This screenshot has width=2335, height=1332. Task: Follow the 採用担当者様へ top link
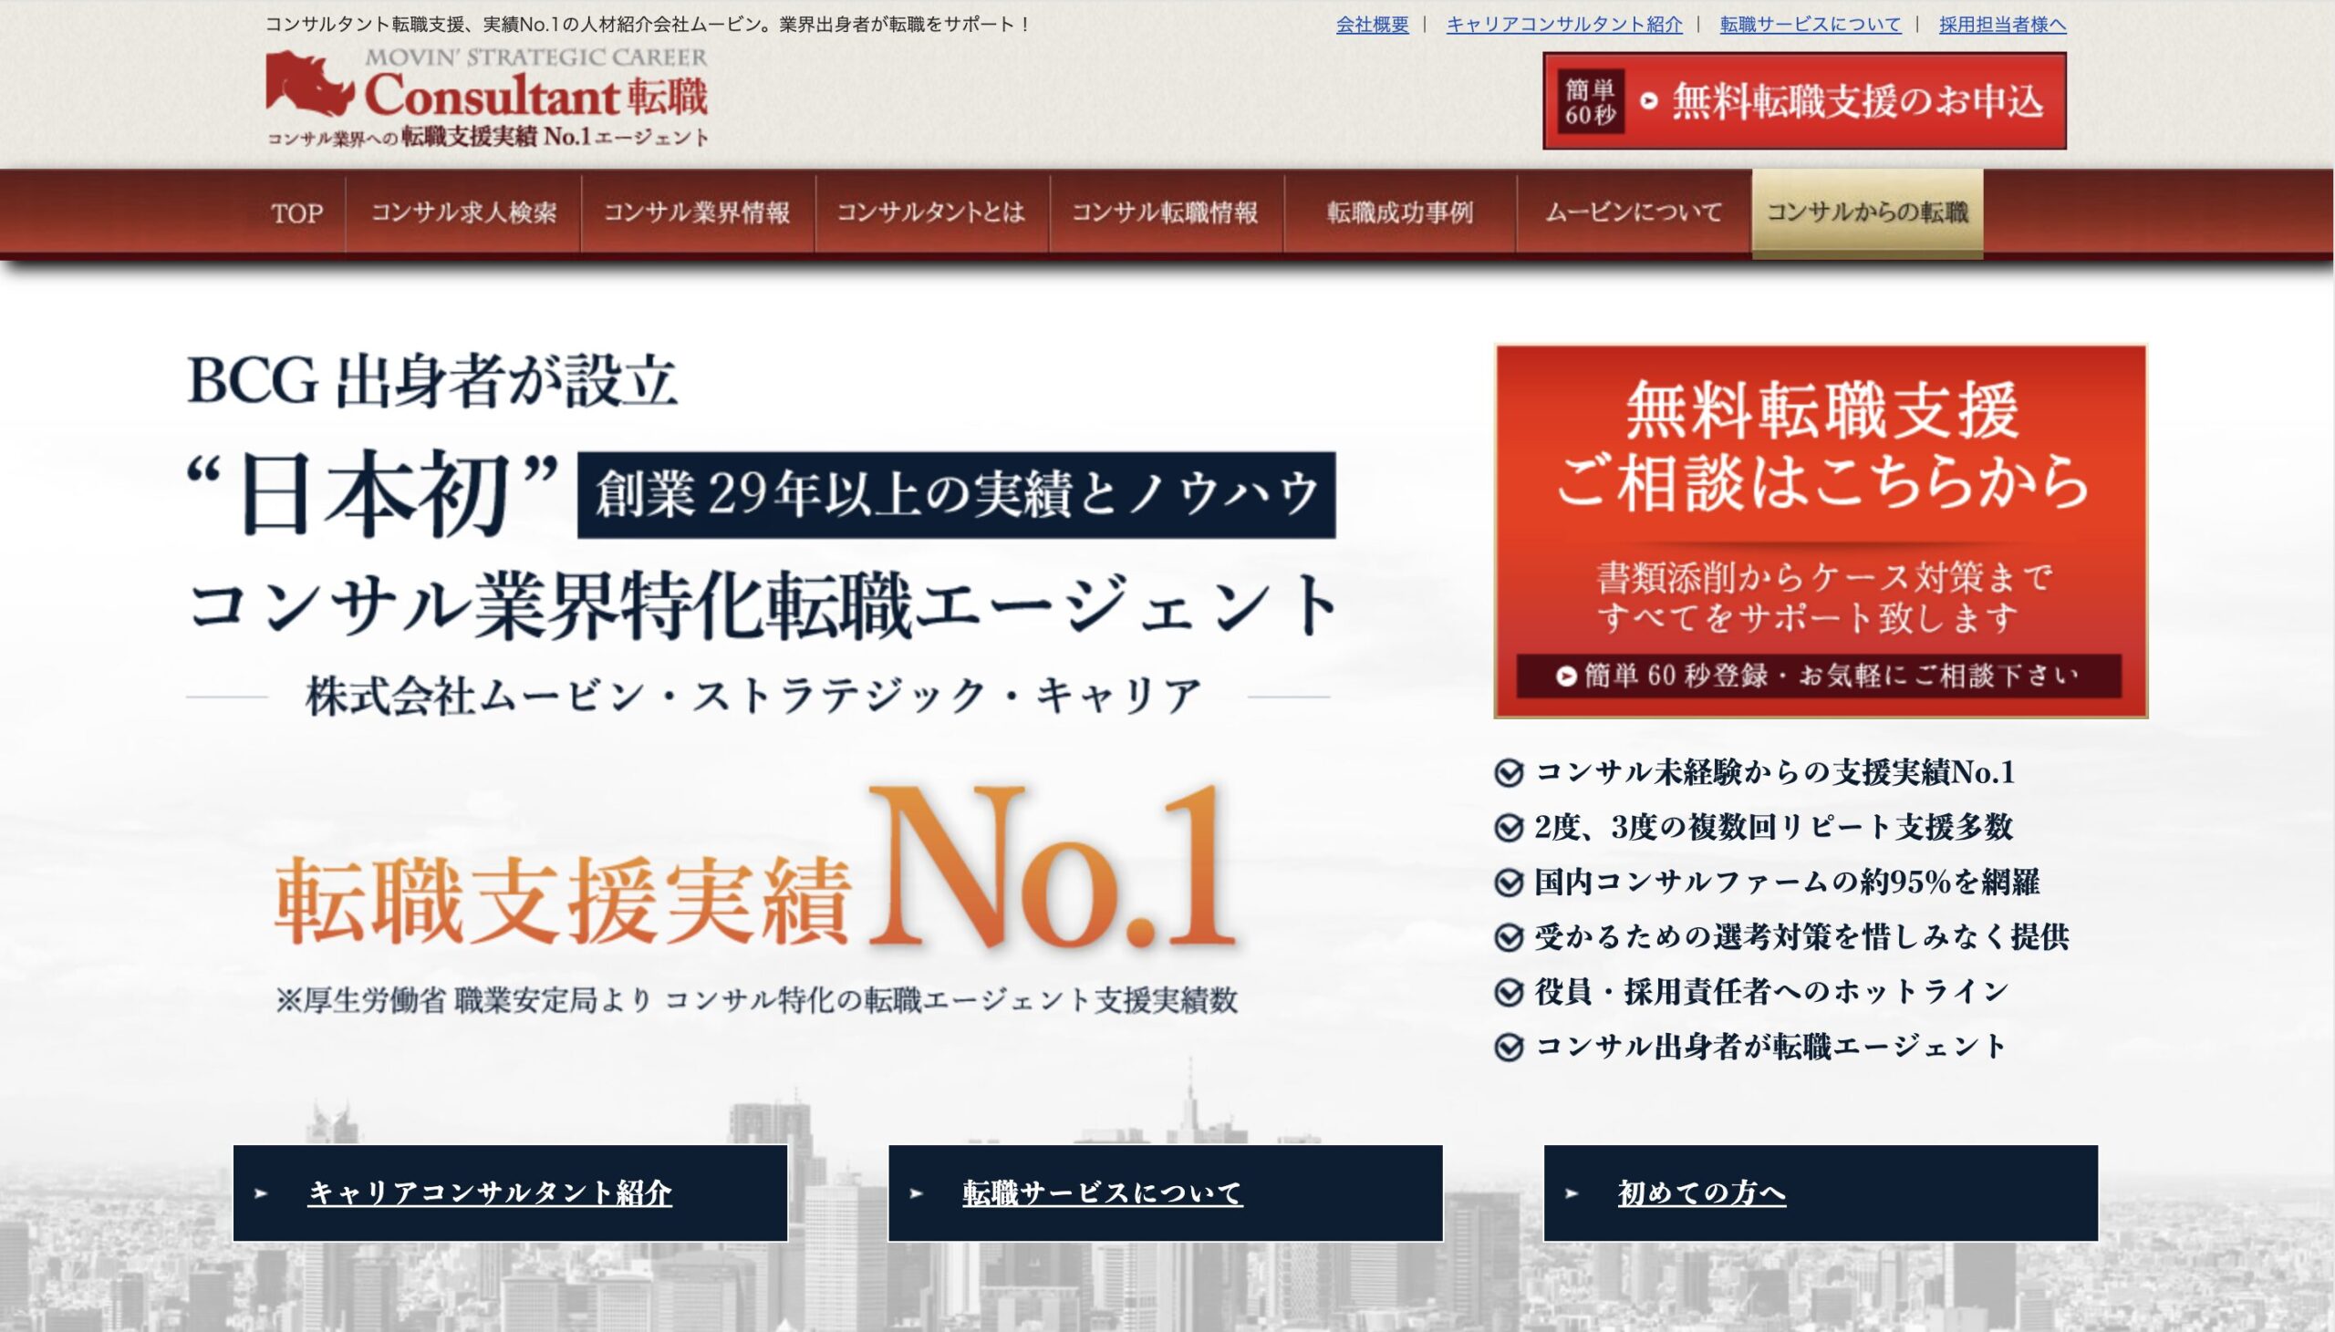(2002, 25)
